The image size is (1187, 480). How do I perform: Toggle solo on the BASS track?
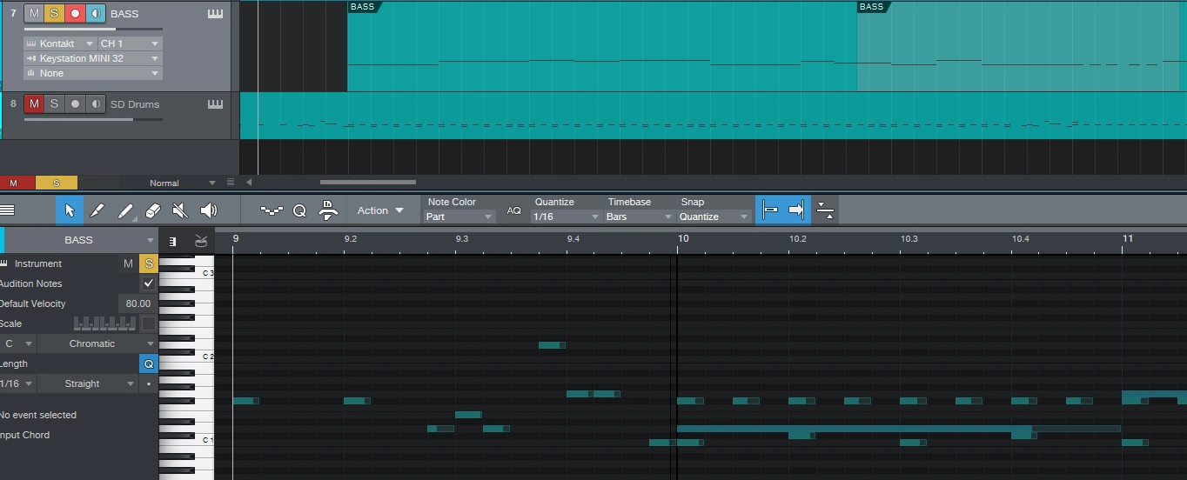(54, 14)
